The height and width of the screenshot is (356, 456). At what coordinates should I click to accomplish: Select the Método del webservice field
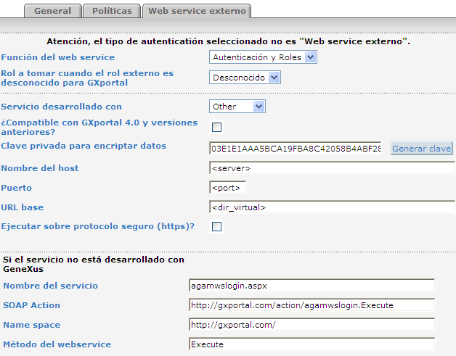[x=311, y=344]
